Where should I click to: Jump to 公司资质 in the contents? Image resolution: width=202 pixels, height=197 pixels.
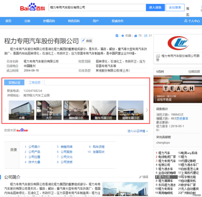pos(67,162)
